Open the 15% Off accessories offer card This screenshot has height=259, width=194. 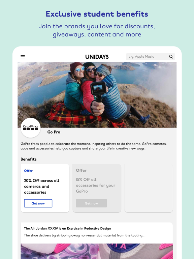point(97,188)
